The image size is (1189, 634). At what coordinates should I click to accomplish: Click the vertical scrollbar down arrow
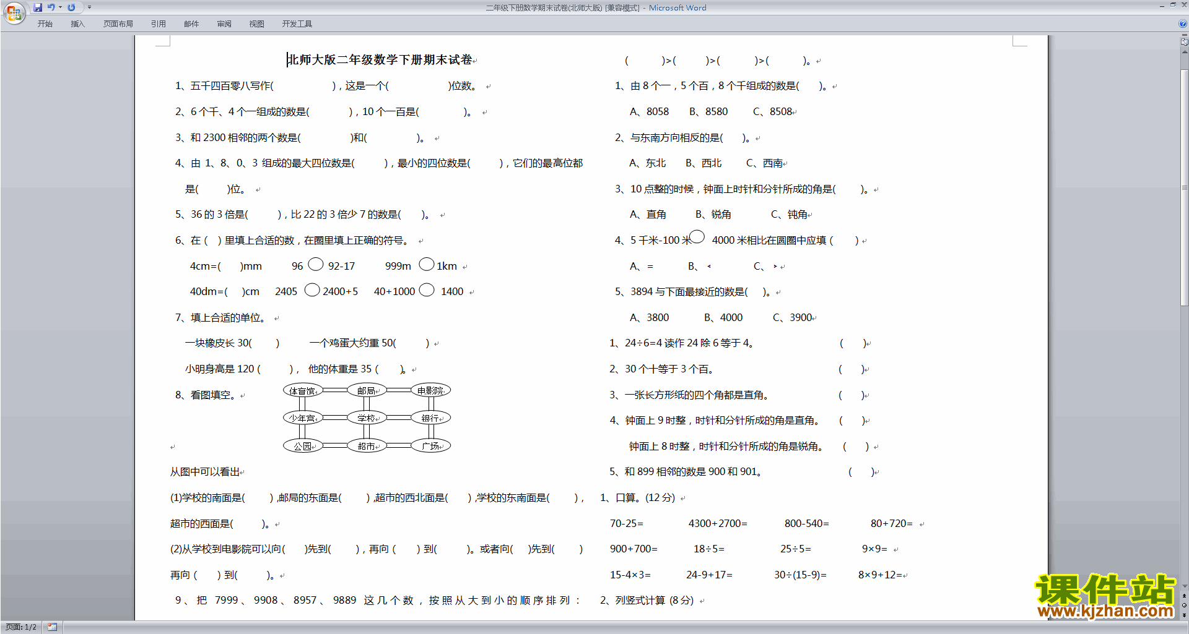(1184, 586)
